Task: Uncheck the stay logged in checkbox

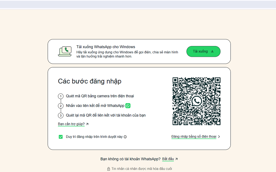Action: (61, 137)
